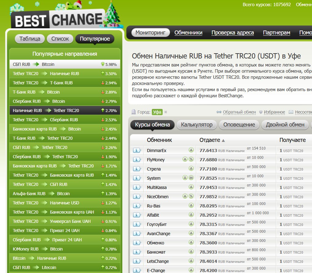Sort by the Отдаете column header arrow

[223, 140]
